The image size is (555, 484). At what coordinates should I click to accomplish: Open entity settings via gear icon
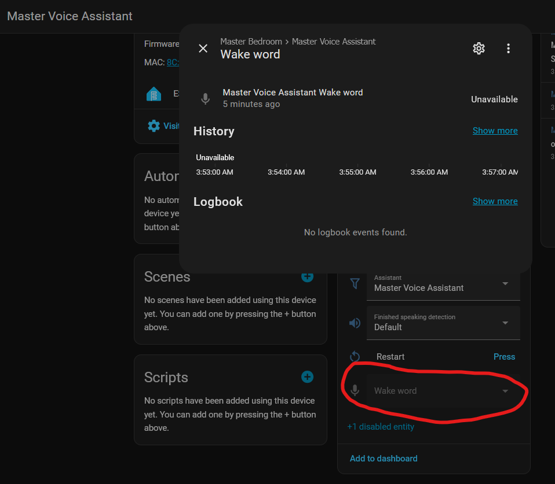click(479, 49)
